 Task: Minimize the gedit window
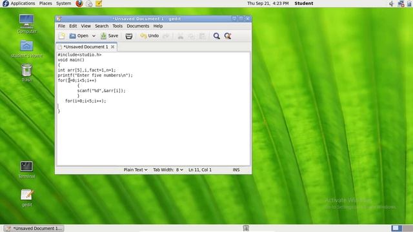tap(234, 19)
